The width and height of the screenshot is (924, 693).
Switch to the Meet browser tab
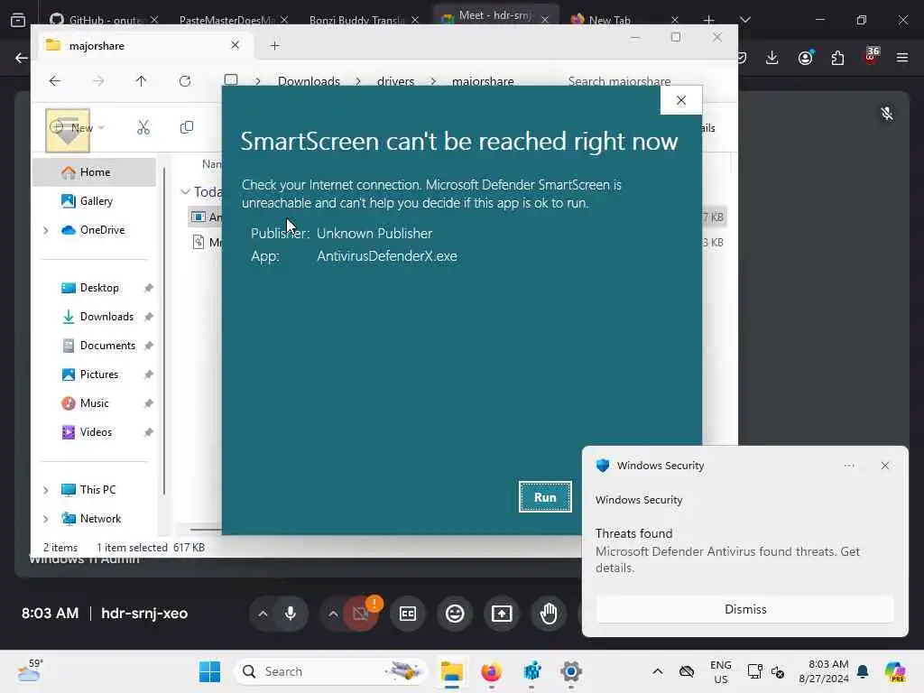pyautogui.click(x=495, y=16)
